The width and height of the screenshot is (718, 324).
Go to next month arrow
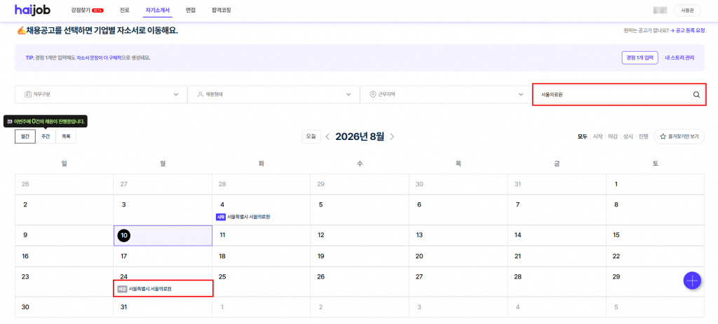click(x=392, y=136)
